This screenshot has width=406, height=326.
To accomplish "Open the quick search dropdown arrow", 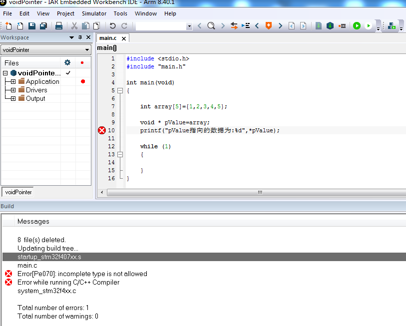I will [190, 26].
